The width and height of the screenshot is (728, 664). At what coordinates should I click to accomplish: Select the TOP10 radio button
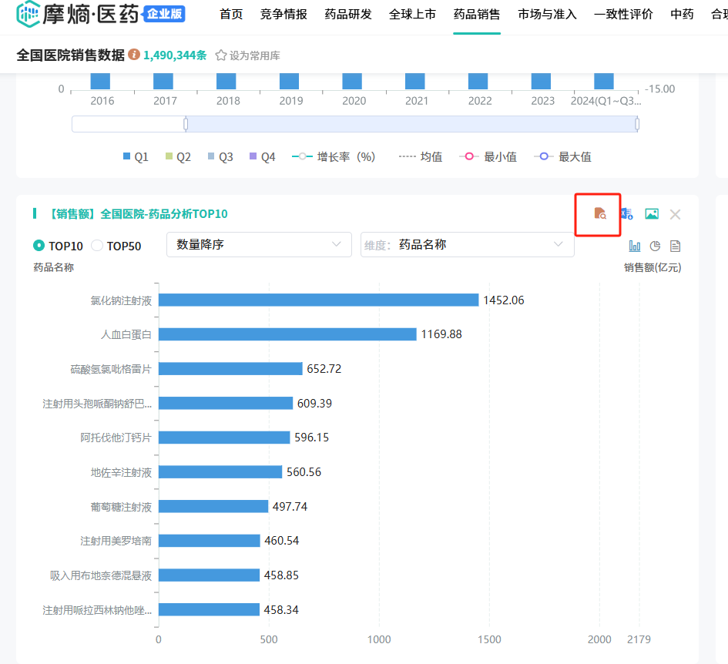click(x=39, y=246)
